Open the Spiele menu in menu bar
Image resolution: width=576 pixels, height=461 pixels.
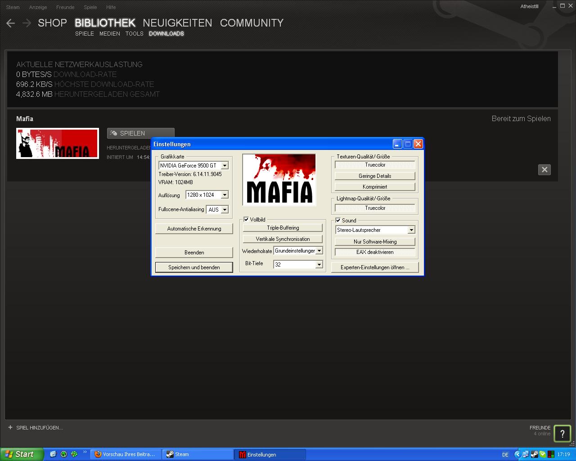(x=90, y=7)
